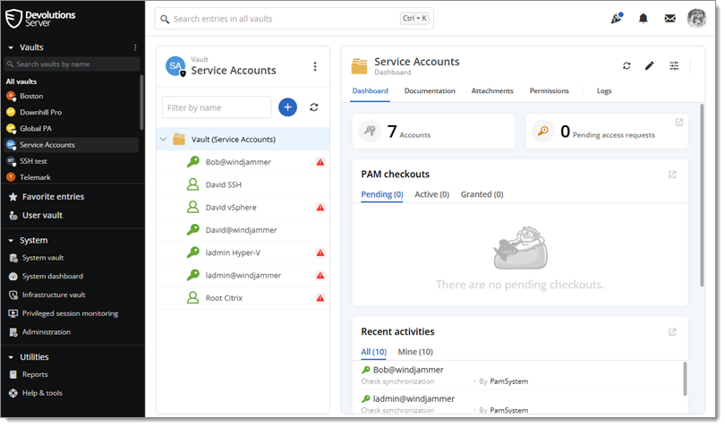The width and height of the screenshot is (725, 427).
Task: Open Privileged session monitoring
Action: (x=70, y=313)
